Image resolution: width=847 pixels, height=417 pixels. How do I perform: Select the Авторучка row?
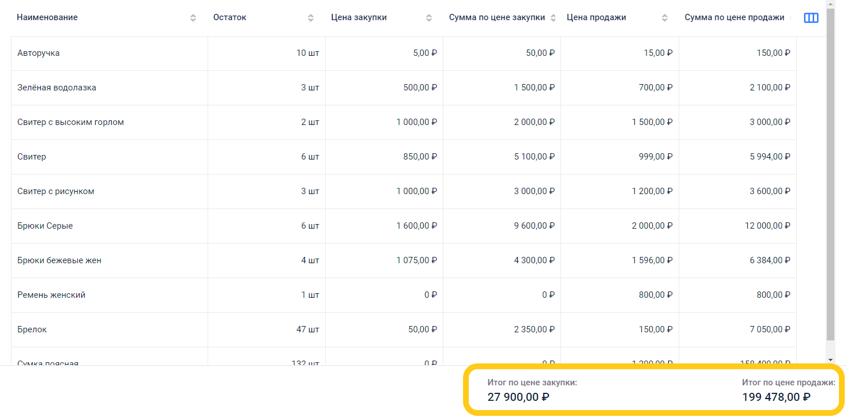404,53
